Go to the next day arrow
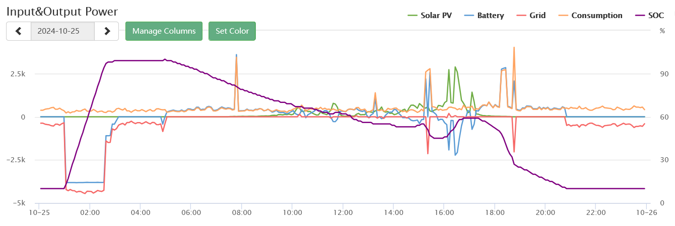Viewport: 675px width, 226px height. [x=107, y=31]
